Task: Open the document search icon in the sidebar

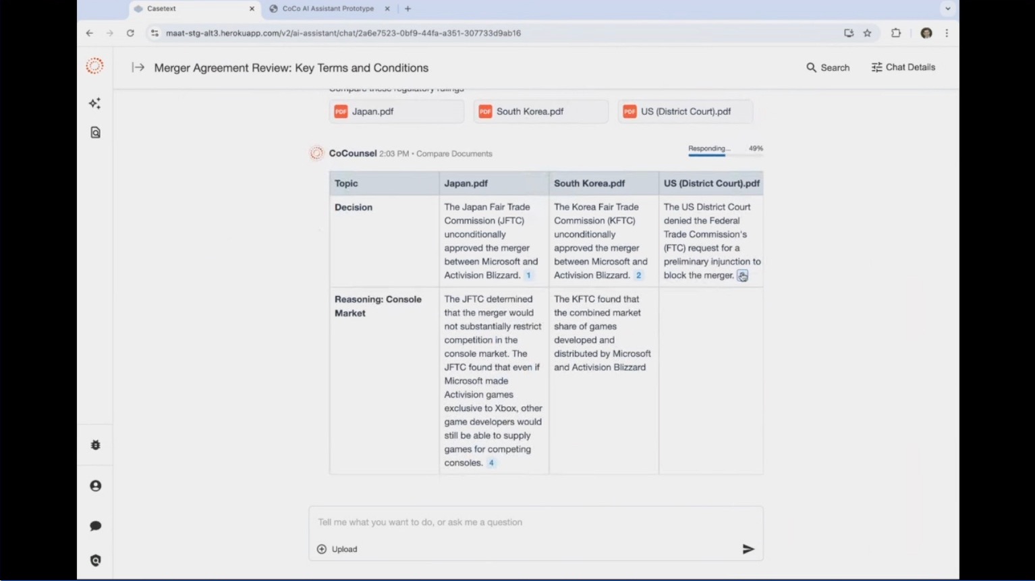Action: (95, 132)
